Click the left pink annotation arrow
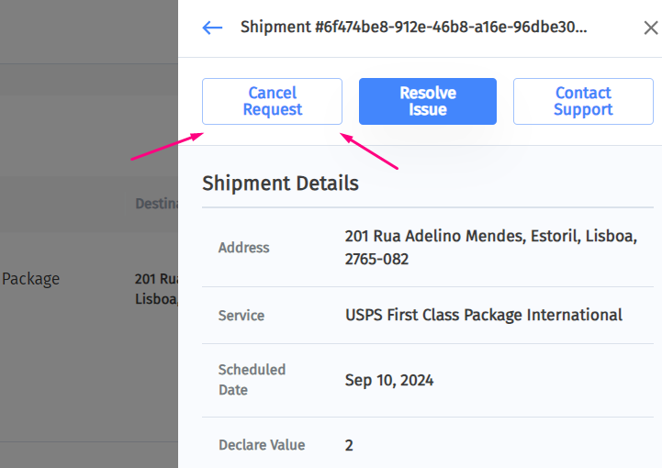This screenshot has width=662, height=468. (x=167, y=147)
